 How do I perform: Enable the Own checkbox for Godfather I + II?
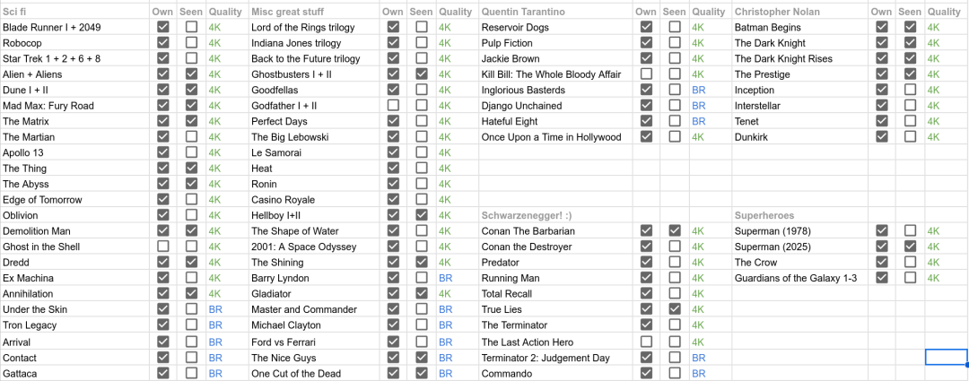click(x=393, y=106)
